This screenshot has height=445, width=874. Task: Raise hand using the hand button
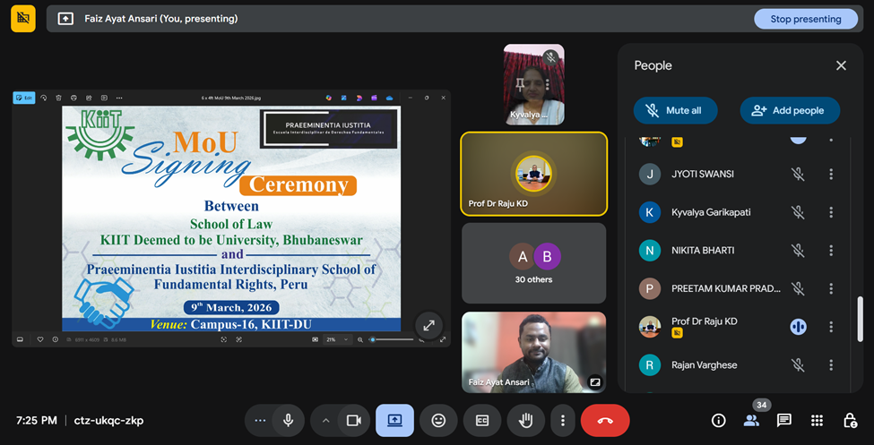click(525, 421)
